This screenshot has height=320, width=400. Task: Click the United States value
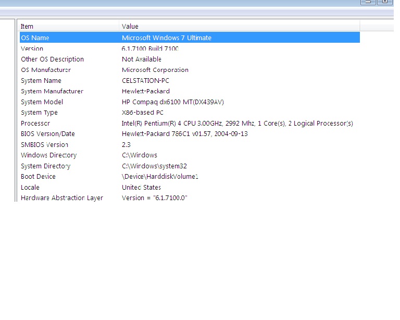click(141, 187)
